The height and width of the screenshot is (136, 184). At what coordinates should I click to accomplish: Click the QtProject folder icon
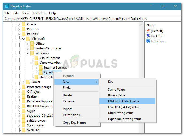pos(24,92)
